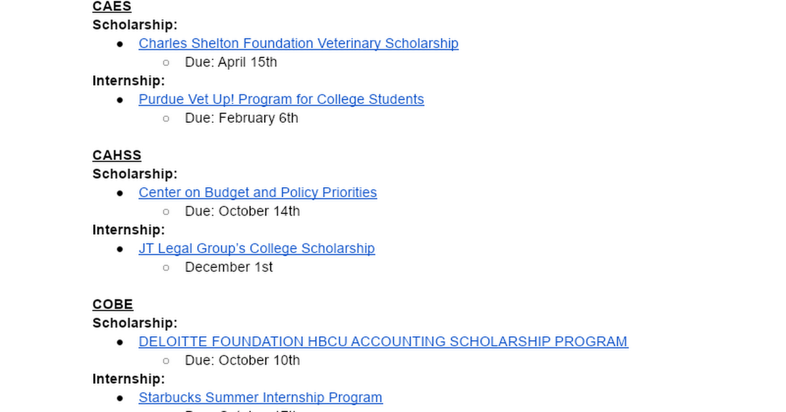Click the 'Due: April 15th' text

(x=231, y=62)
